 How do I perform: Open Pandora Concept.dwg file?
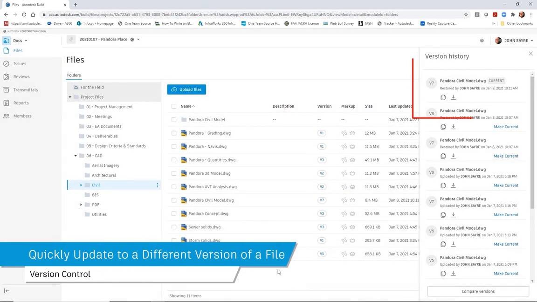click(208, 213)
